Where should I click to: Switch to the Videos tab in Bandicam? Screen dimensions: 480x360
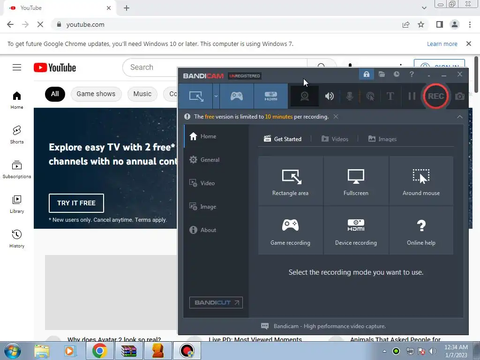[335, 139]
